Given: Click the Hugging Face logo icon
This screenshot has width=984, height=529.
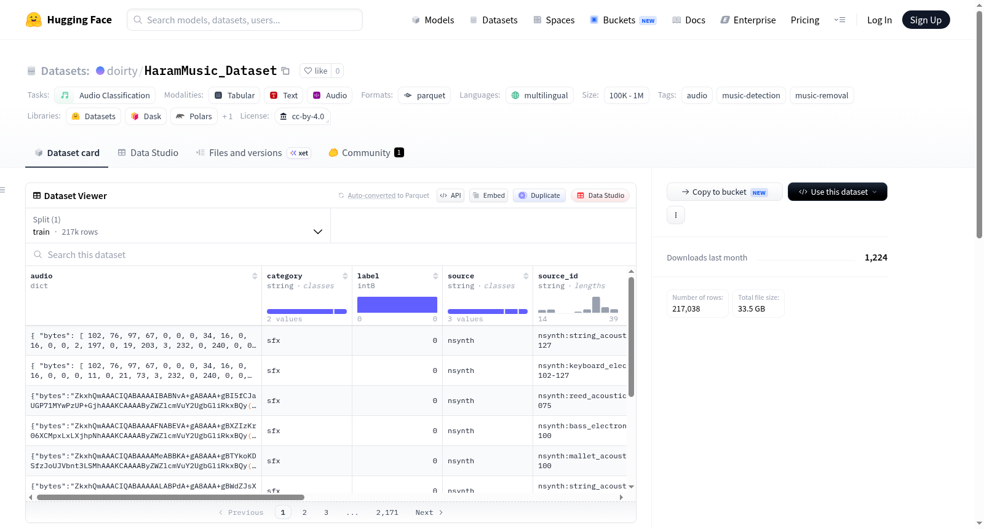Looking at the screenshot, I should [34, 20].
